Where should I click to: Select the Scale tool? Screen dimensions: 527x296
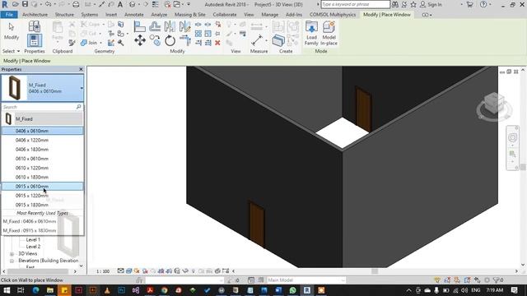208,34
